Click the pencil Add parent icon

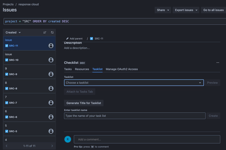pos(67,39)
